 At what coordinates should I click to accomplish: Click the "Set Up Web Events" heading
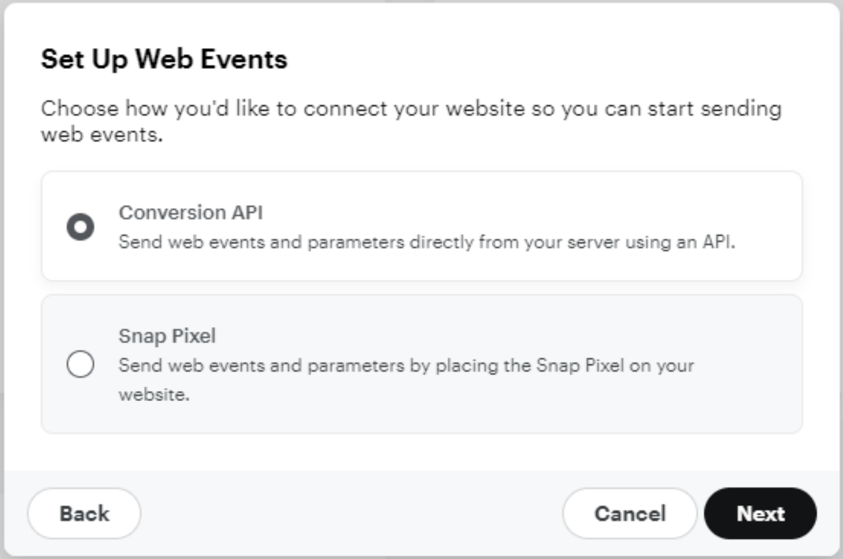point(164,59)
